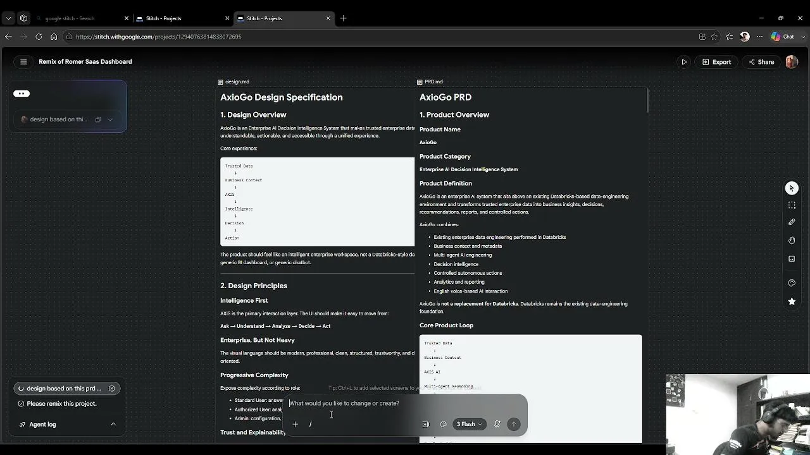Screen dimensions: 810x455
Task: Open the palette icon in the prompt box
Action: click(443, 424)
